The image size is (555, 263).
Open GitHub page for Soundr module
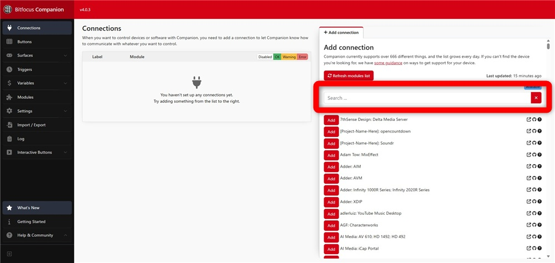tap(534, 143)
